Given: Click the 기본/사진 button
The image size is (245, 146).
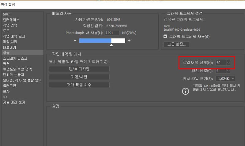Looking at the screenshot, I should coord(79,77).
